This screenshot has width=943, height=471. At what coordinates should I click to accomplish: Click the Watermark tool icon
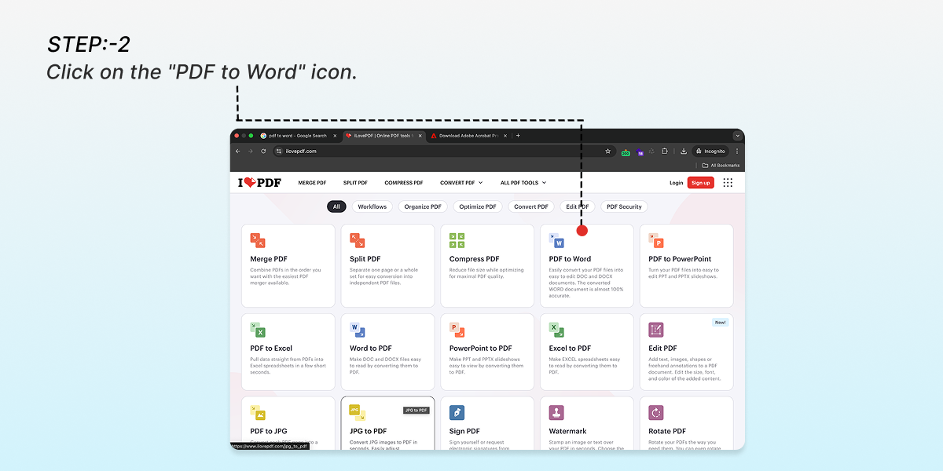coord(556,412)
